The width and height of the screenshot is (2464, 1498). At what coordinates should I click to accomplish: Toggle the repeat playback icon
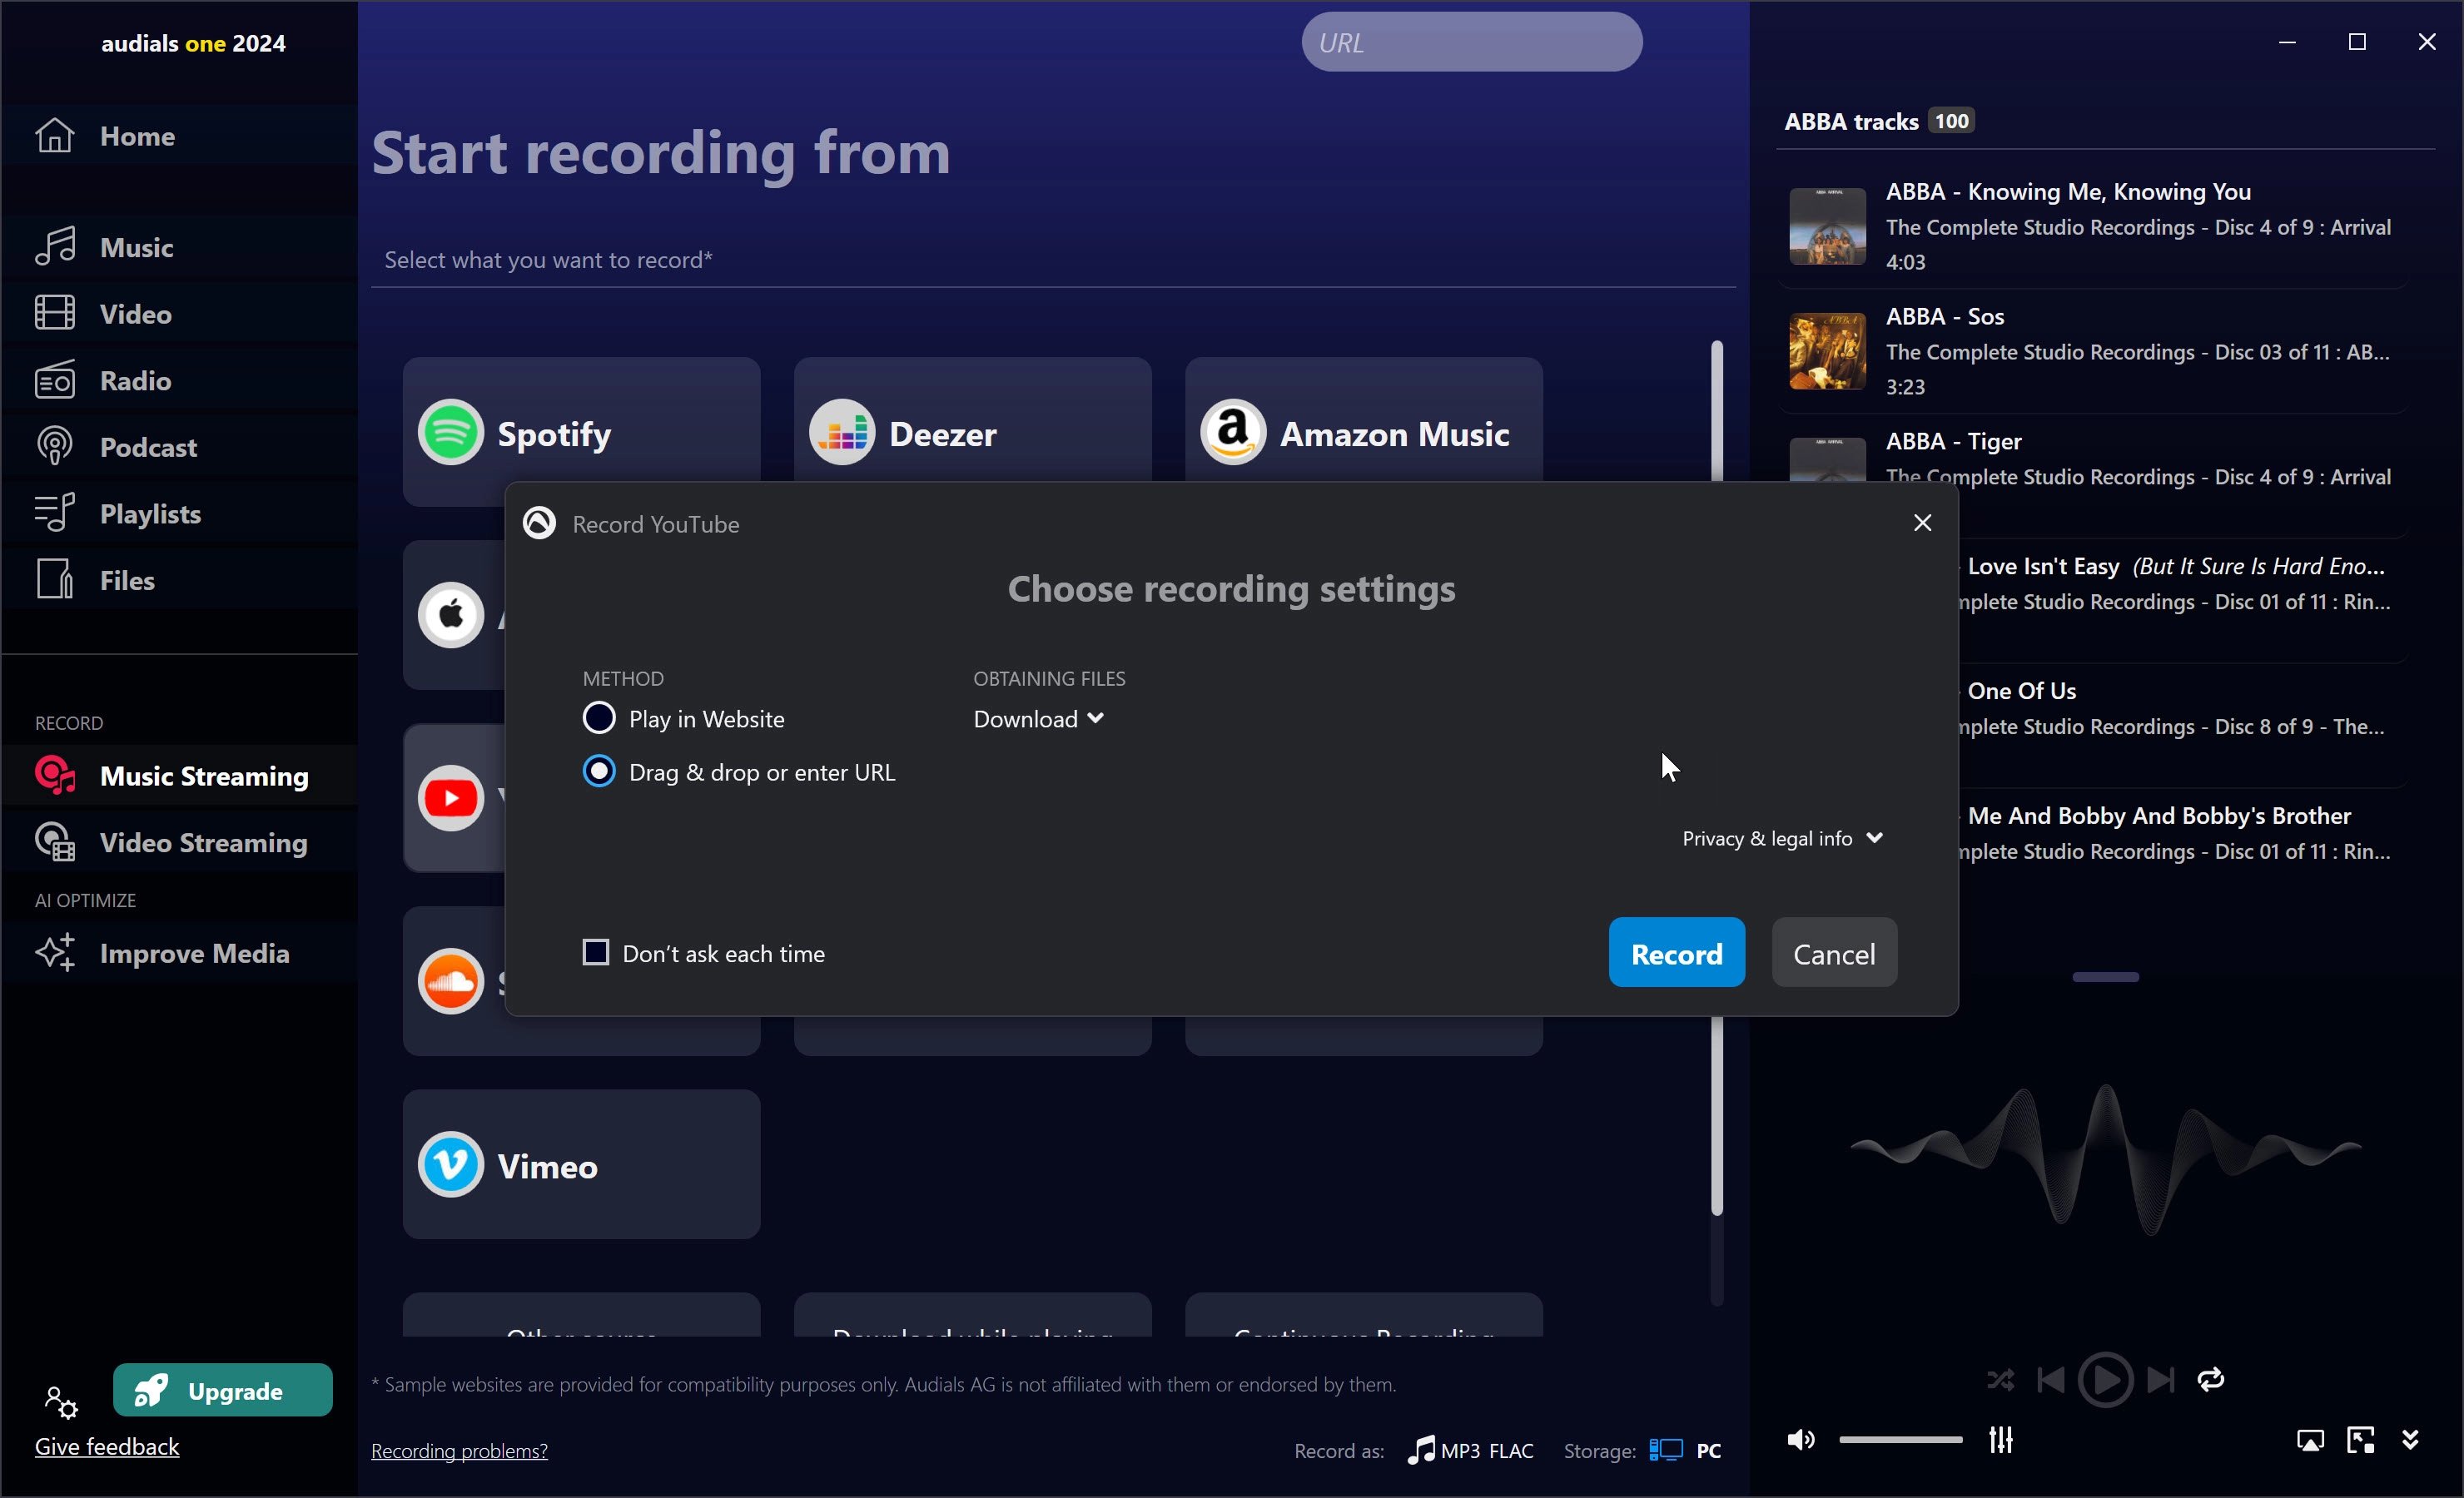[2210, 1380]
